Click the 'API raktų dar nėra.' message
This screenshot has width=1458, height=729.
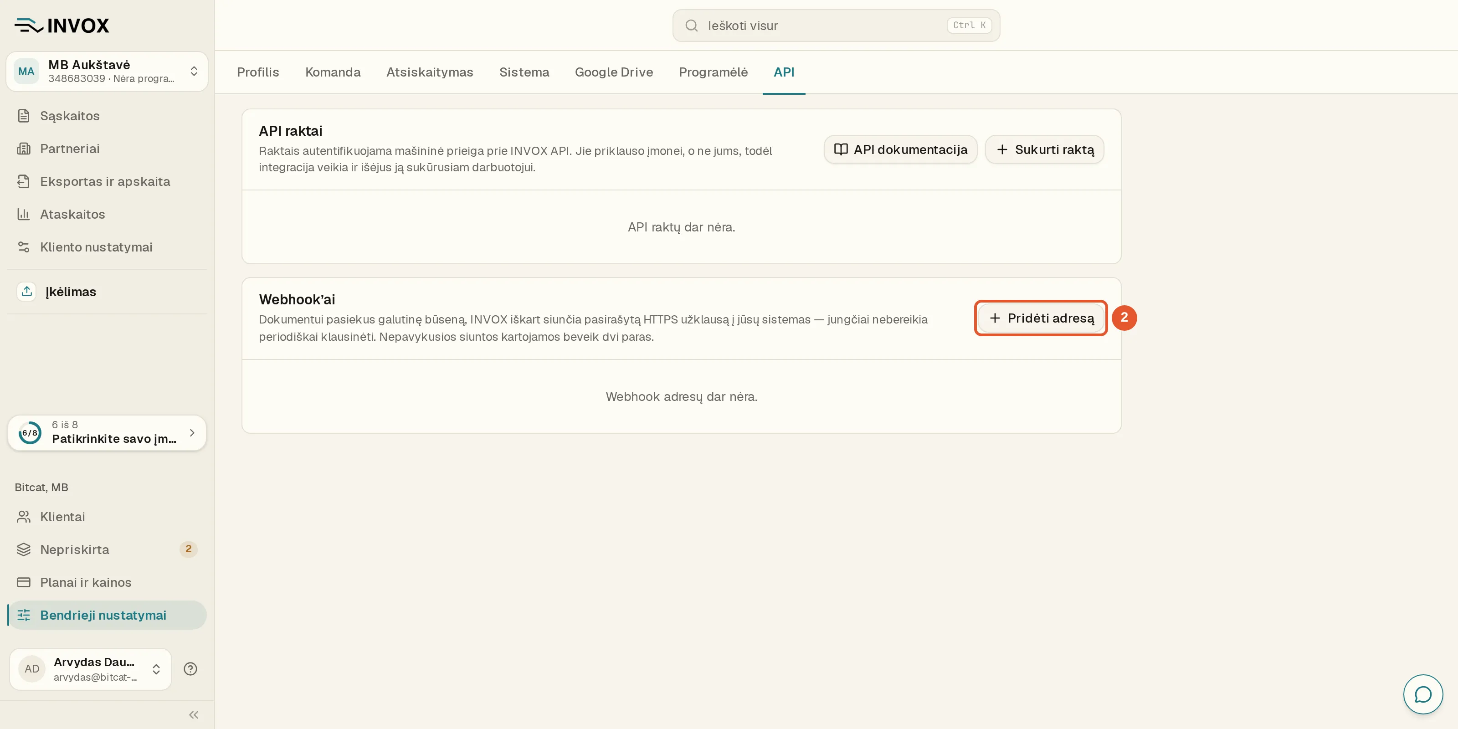click(681, 227)
